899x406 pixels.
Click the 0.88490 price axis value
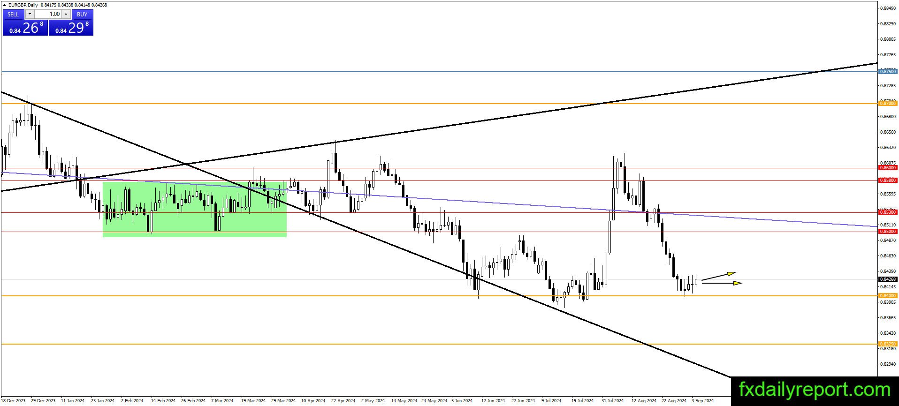click(x=888, y=8)
